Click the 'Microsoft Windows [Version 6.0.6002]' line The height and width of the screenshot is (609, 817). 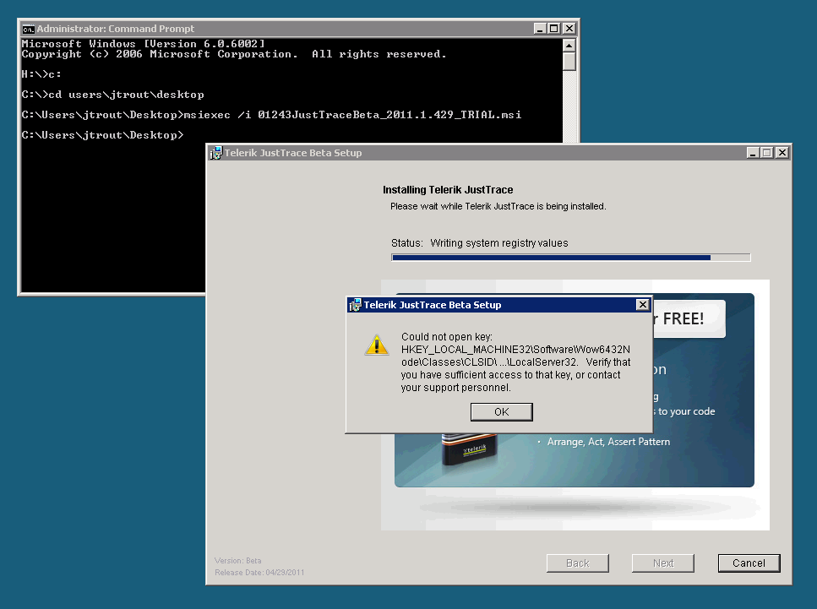[x=144, y=44]
